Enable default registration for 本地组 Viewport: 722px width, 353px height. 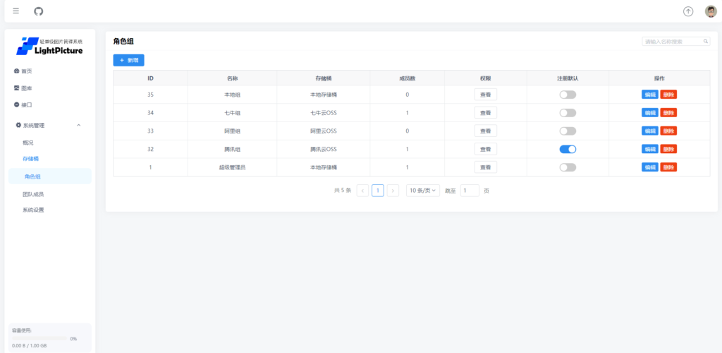(568, 95)
